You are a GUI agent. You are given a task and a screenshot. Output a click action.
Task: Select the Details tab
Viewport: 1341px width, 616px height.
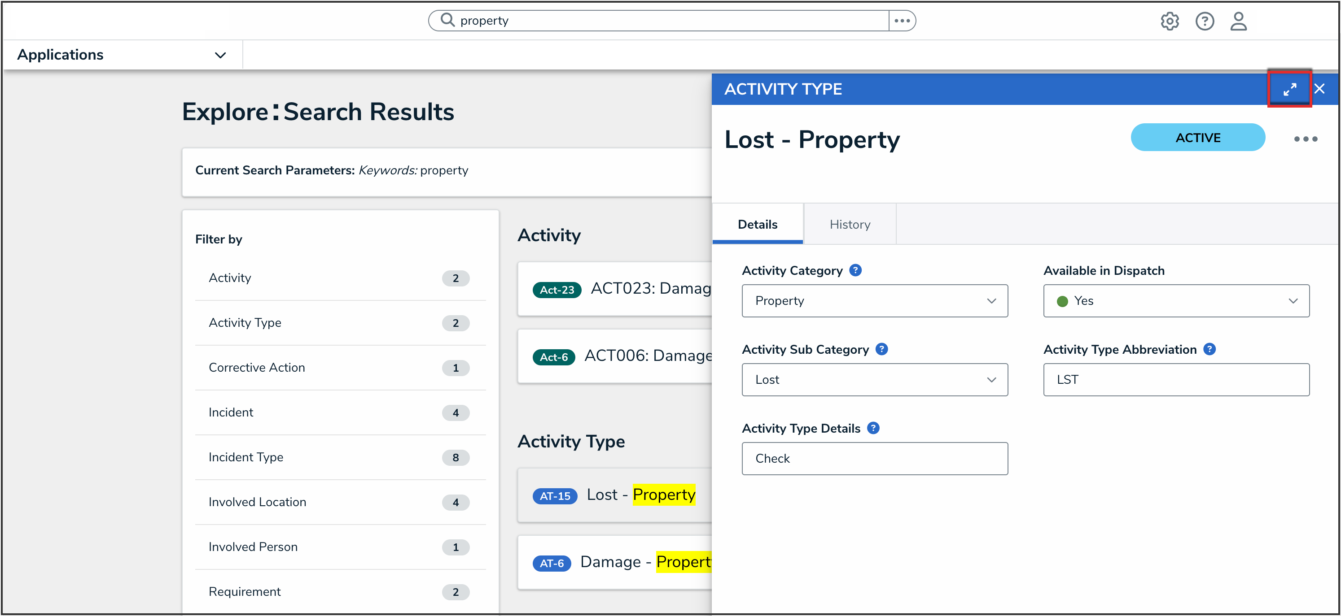[x=757, y=225]
